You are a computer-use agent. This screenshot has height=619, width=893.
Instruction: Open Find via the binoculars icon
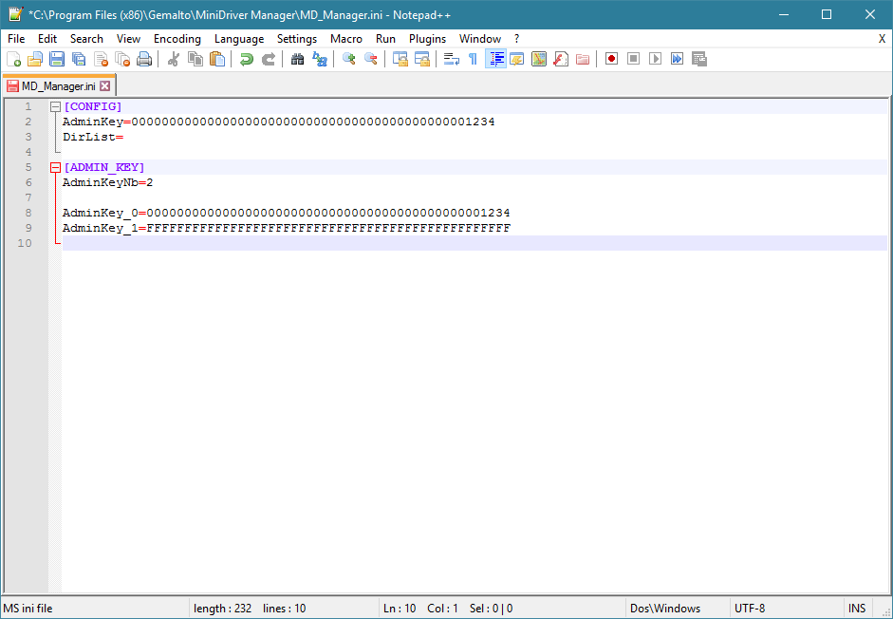click(x=297, y=59)
